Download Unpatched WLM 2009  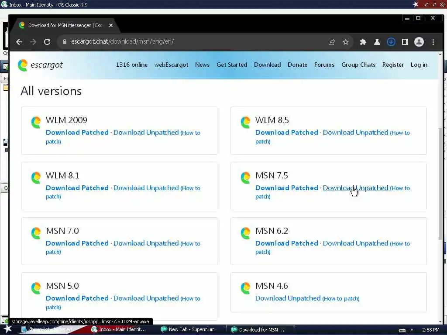click(x=146, y=133)
